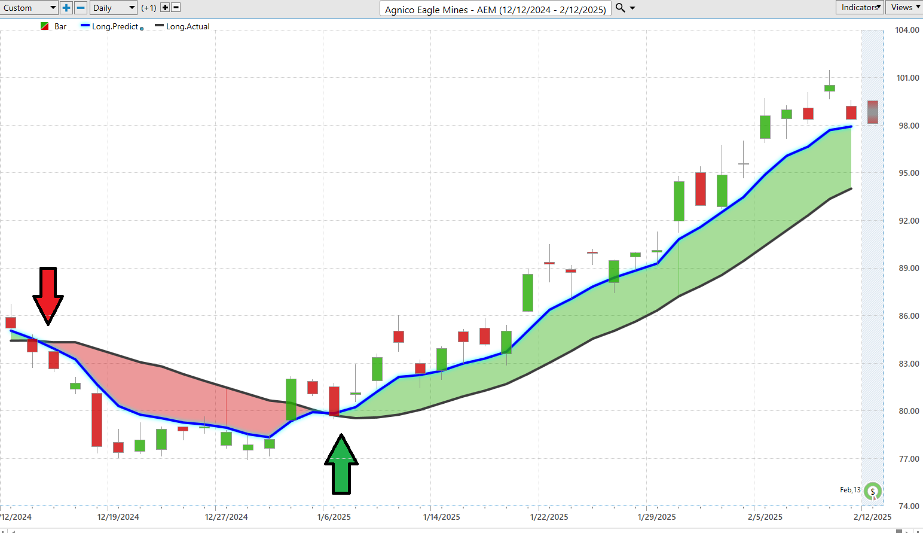923x533 pixels.
Task: Toggle the Bar series legend label
Action: [x=60, y=26]
